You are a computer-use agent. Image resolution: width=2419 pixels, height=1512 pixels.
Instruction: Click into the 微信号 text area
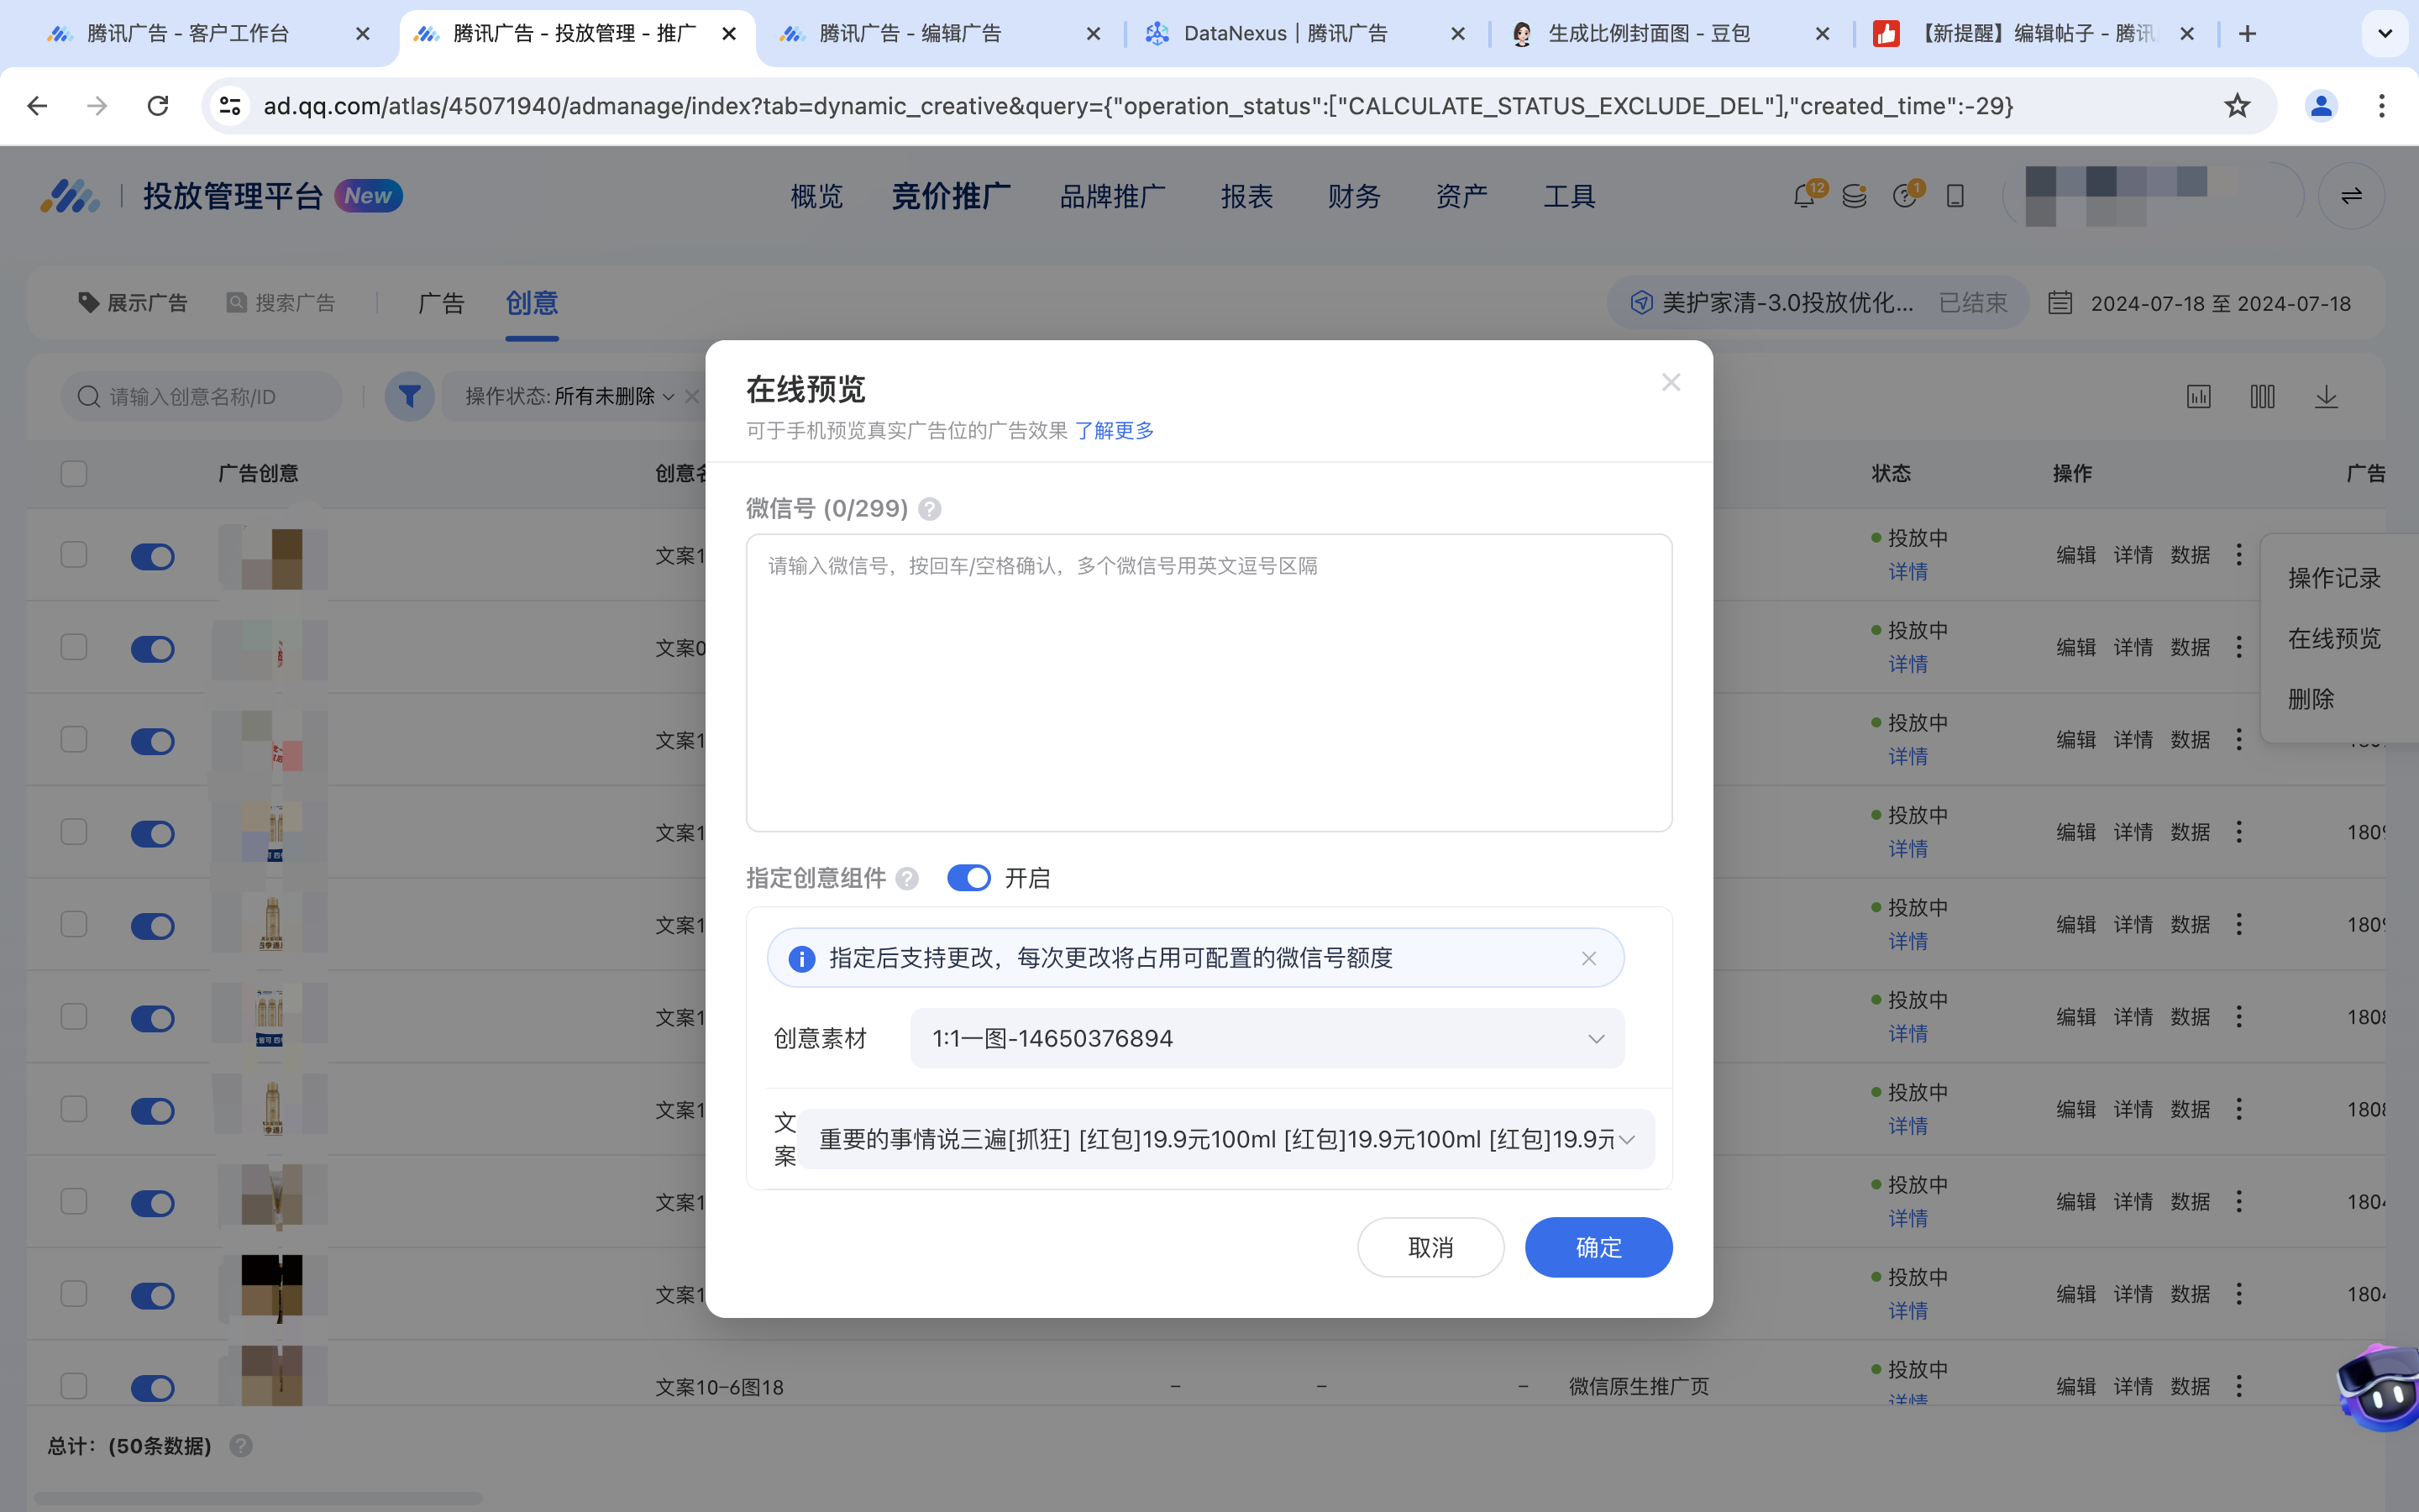(x=1209, y=683)
